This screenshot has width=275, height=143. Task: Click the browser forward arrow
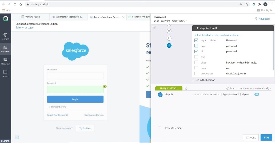(x=9, y=4)
